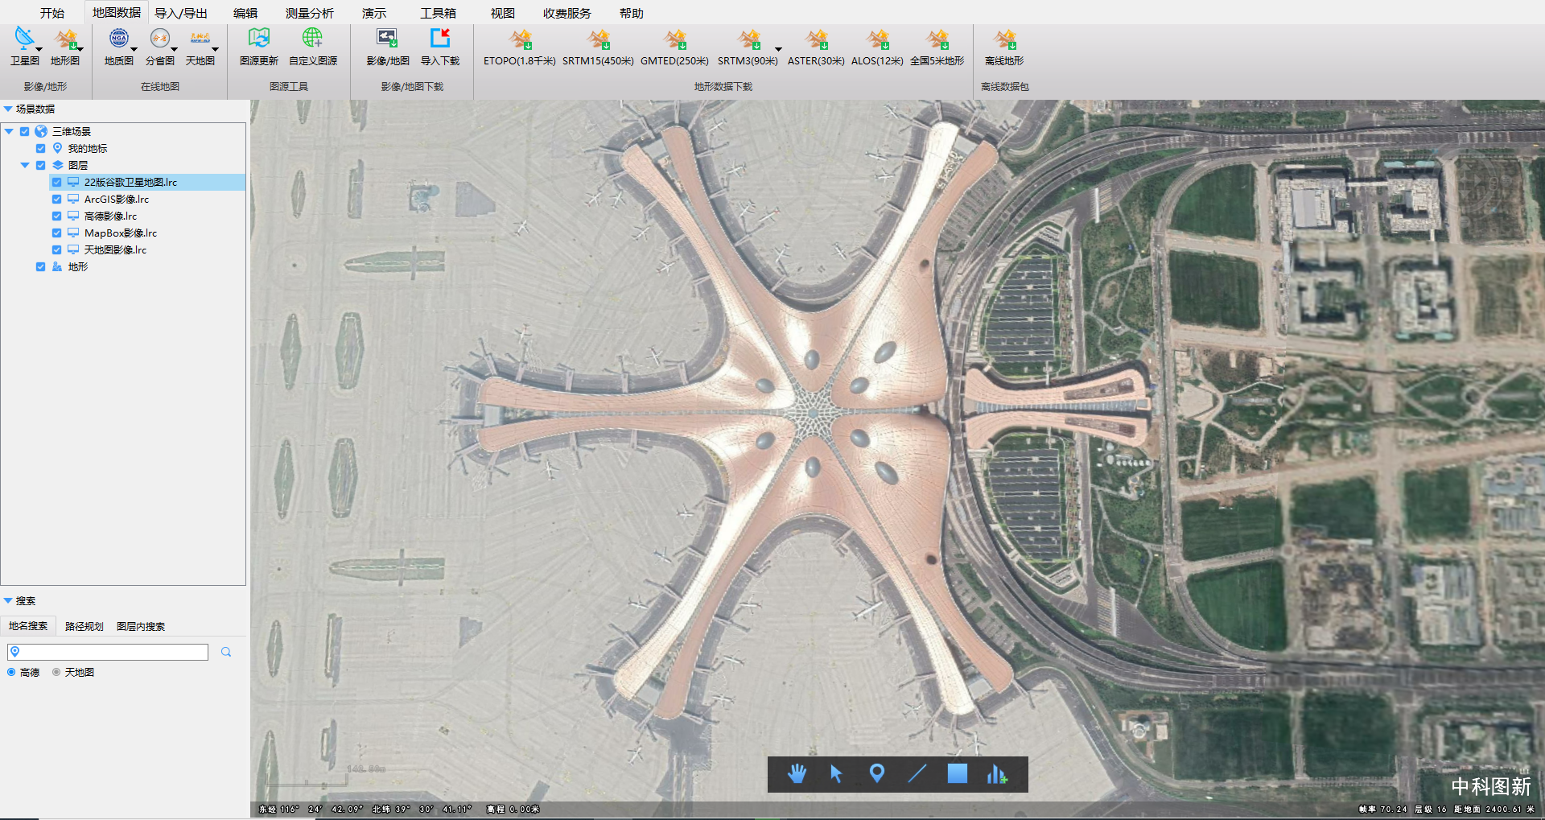Select the blue polygon square tool
The image size is (1545, 820).
coord(957,774)
